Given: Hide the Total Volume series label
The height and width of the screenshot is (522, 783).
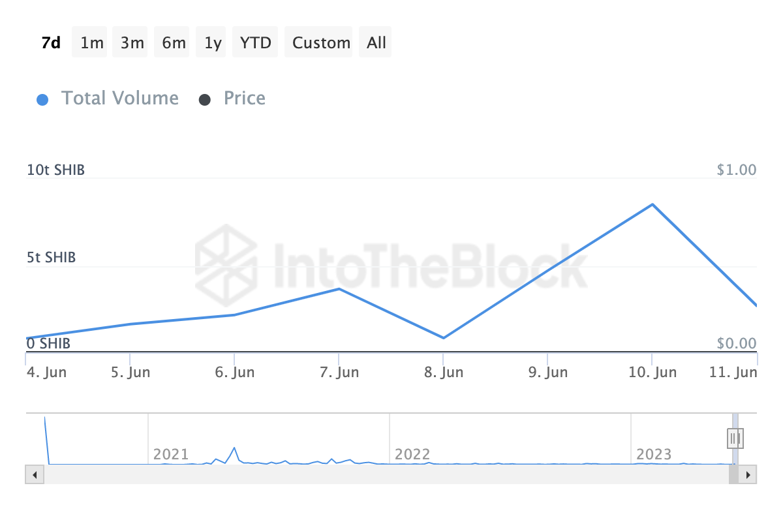Looking at the screenshot, I should pos(120,99).
